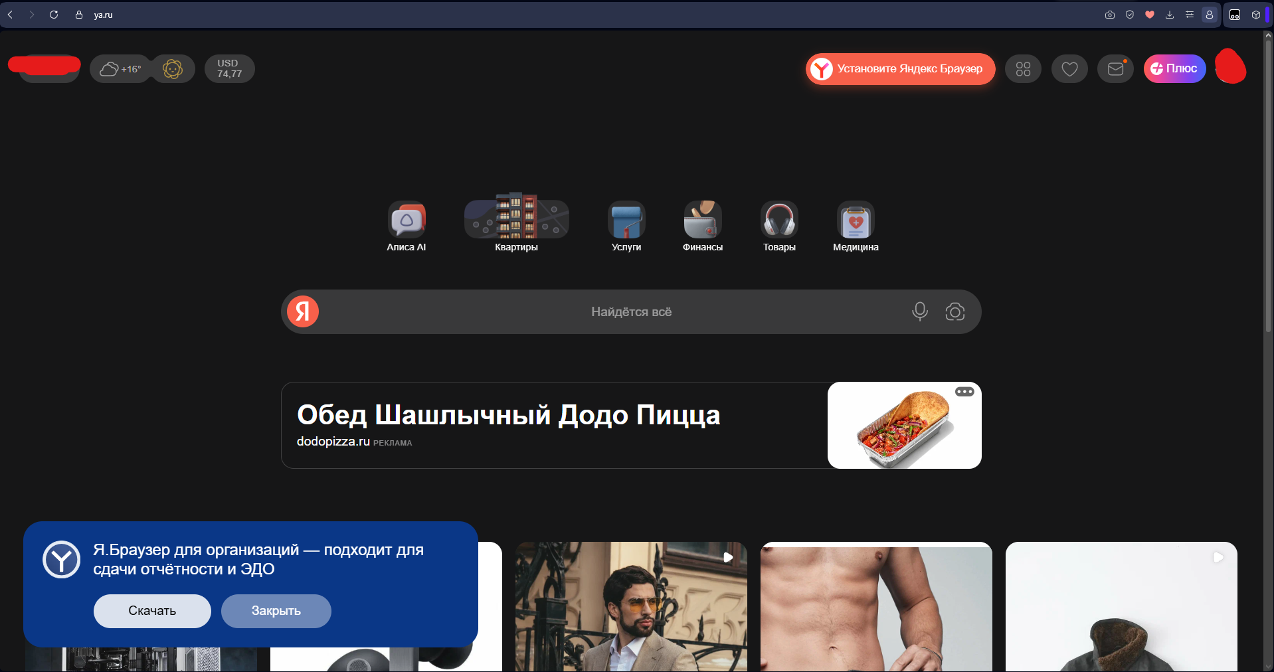Open the Медицина shortcut

coord(856,226)
